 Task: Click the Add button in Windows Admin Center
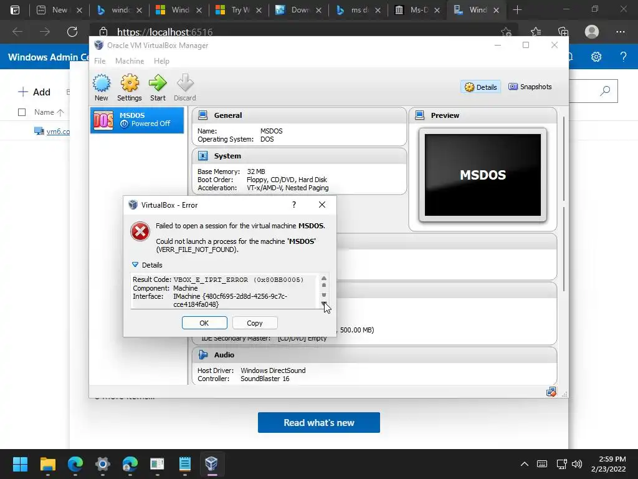pos(35,92)
